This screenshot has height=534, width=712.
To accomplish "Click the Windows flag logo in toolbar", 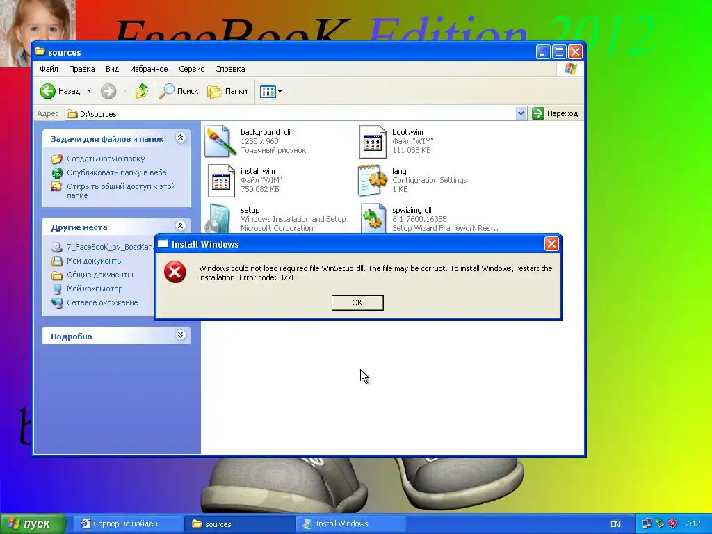I will [x=570, y=69].
